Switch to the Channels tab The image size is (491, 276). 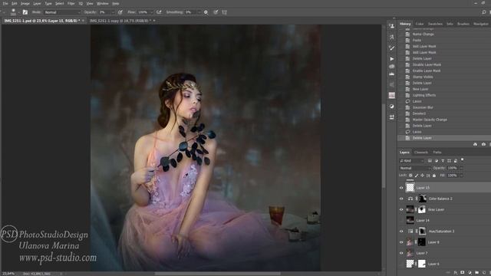pos(421,153)
